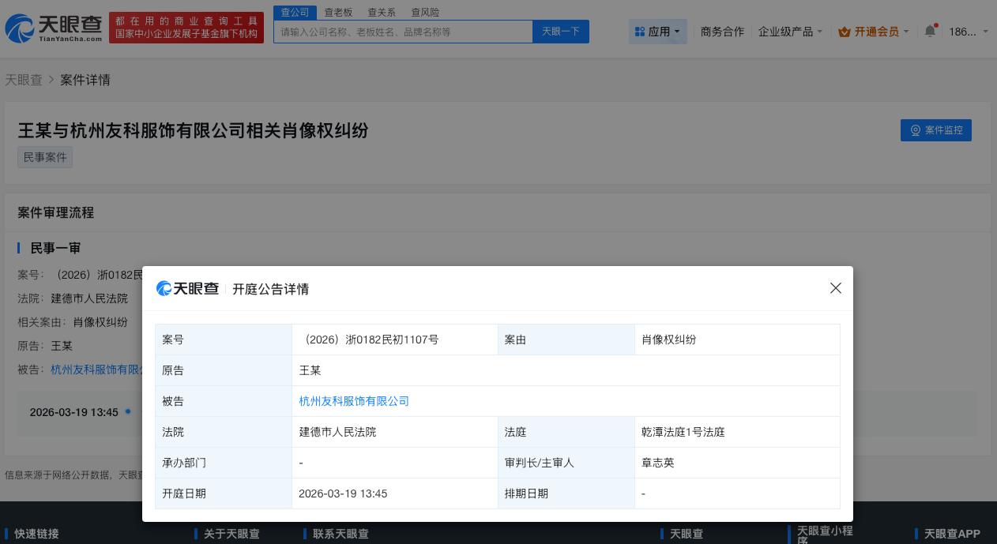The width and height of the screenshot is (997, 544).
Task: Click the 天眼查 breadcrumb link
Action: pos(23,80)
